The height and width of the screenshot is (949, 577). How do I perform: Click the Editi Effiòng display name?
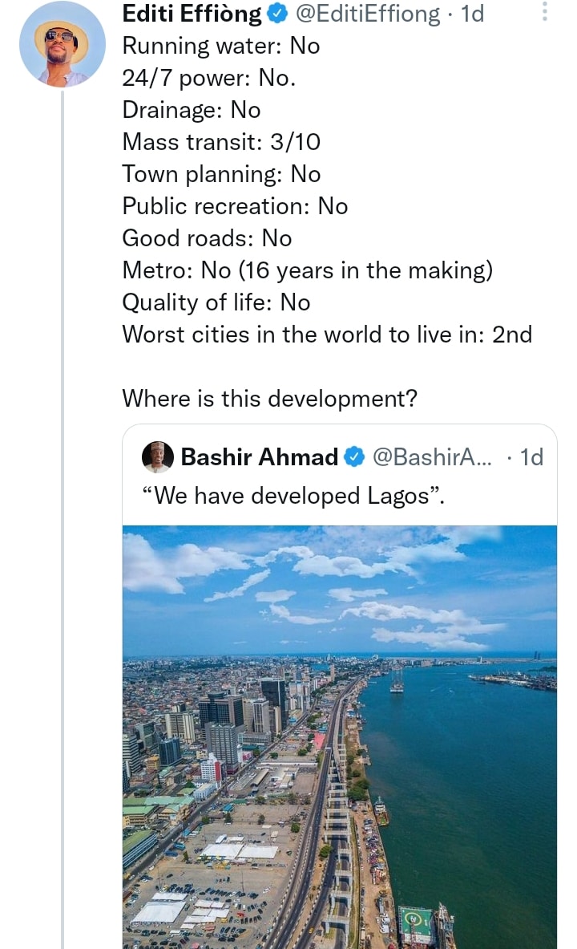[x=192, y=14]
